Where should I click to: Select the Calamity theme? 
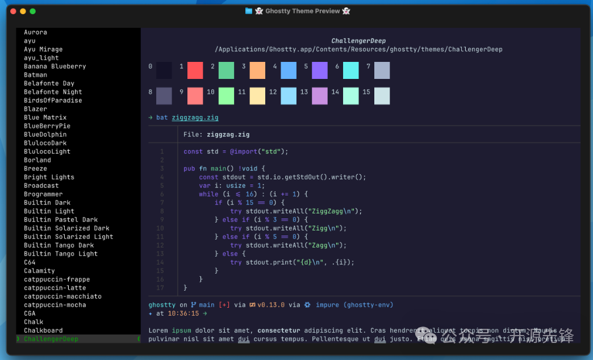point(39,271)
